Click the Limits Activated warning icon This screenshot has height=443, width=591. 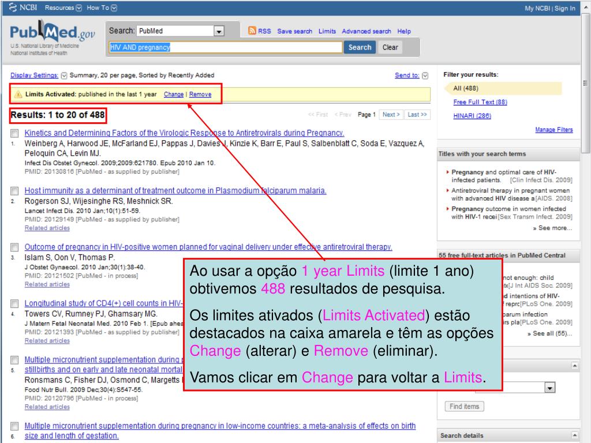click(18, 94)
